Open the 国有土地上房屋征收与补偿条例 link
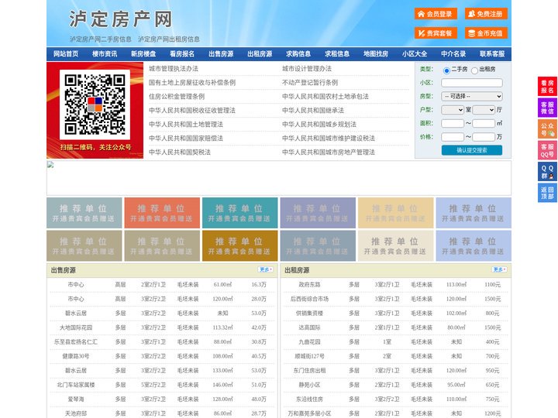This screenshot has height=418, width=558. tap(192, 83)
